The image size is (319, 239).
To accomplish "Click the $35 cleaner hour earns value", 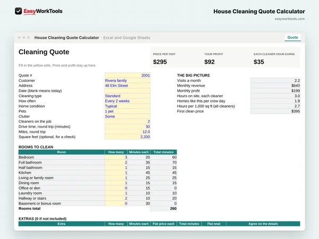I will 259,62.
